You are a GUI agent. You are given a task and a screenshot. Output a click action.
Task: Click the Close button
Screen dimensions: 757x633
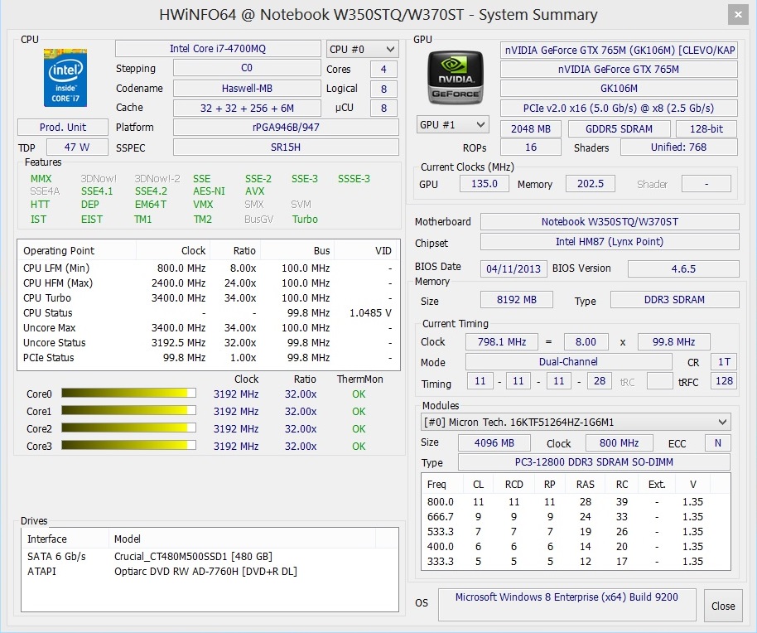[723, 606]
